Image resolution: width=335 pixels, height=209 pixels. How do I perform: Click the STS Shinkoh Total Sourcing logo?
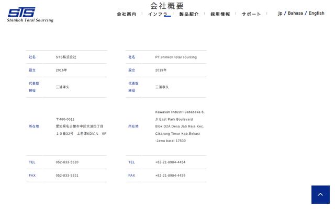coord(30,15)
